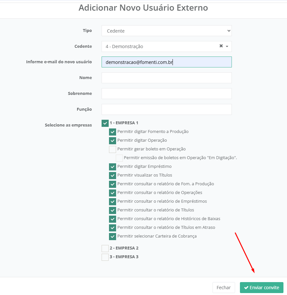Focus the 'Nome' text field
This screenshot has height=295, width=287.
[x=166, y=78]
